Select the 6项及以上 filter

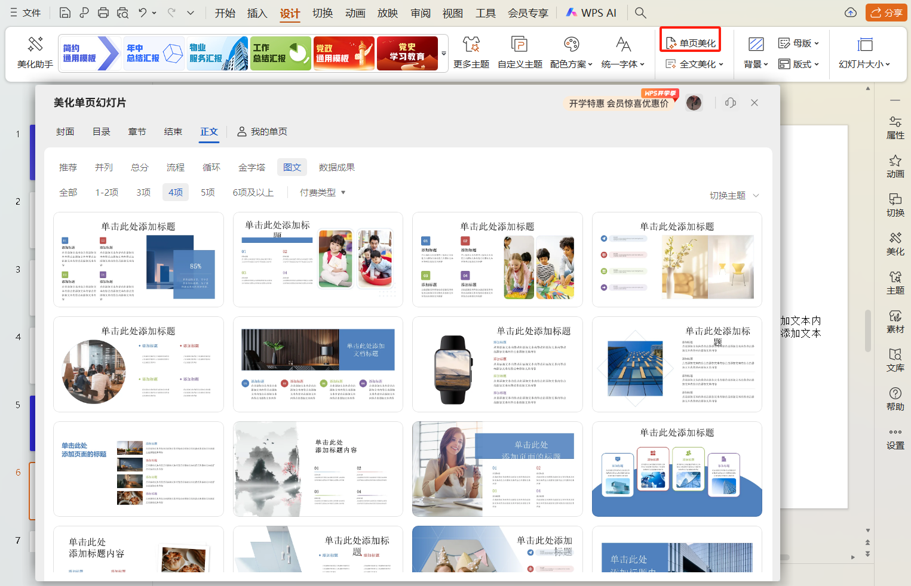pos(253,192)
